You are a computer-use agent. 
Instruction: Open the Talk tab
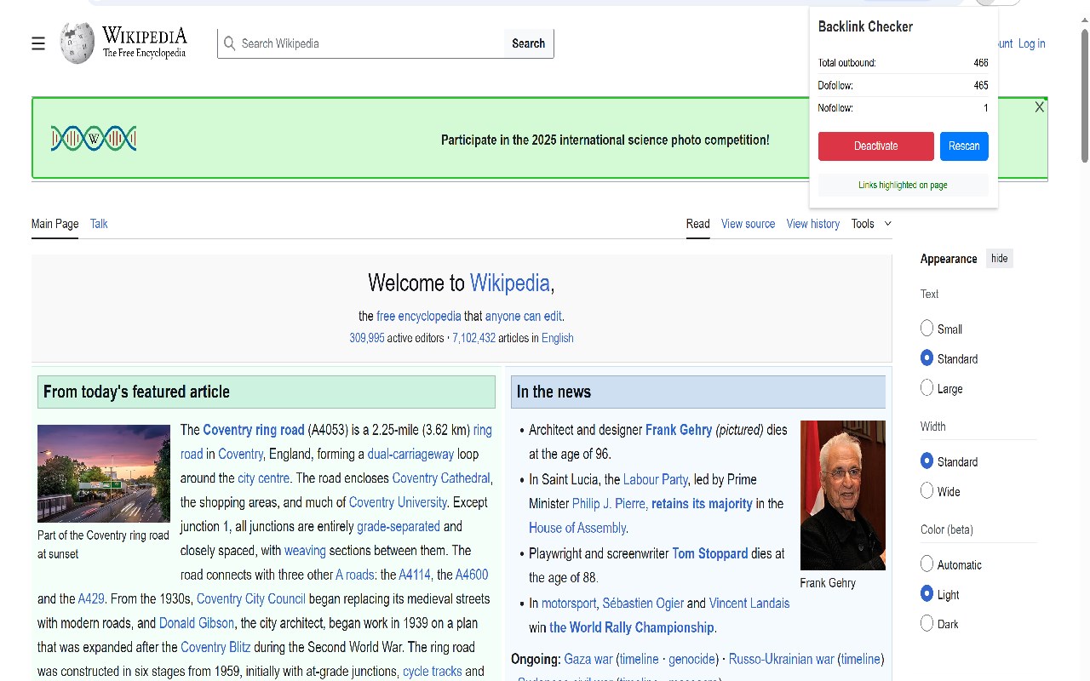click(x=99, y=224)
